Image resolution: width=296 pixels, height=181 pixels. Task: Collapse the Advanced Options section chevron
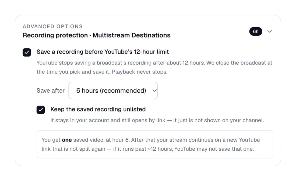pos(270,31)
